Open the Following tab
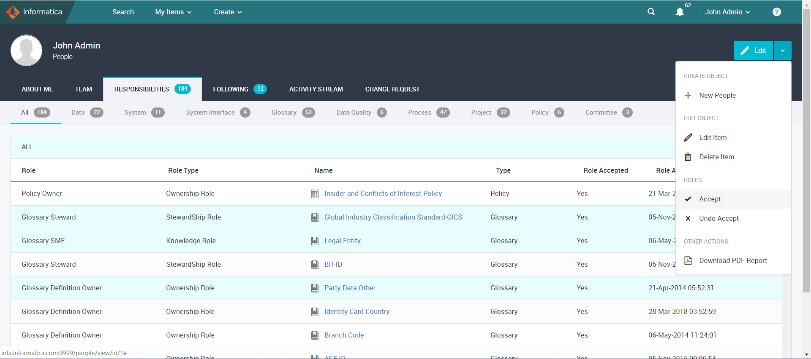This screenshot has height=359, width=811. (239, 89)
